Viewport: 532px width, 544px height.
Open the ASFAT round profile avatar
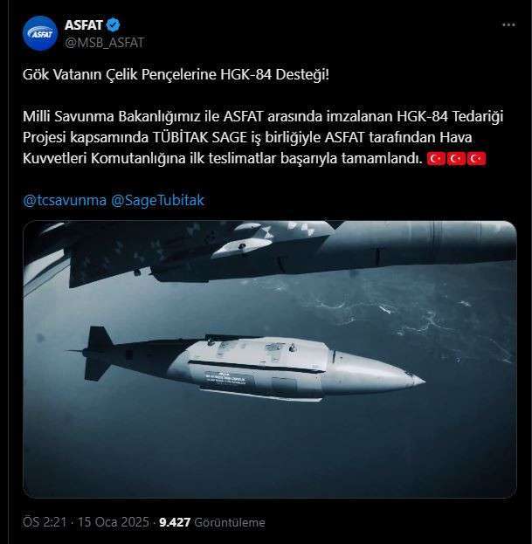(40, 33)
